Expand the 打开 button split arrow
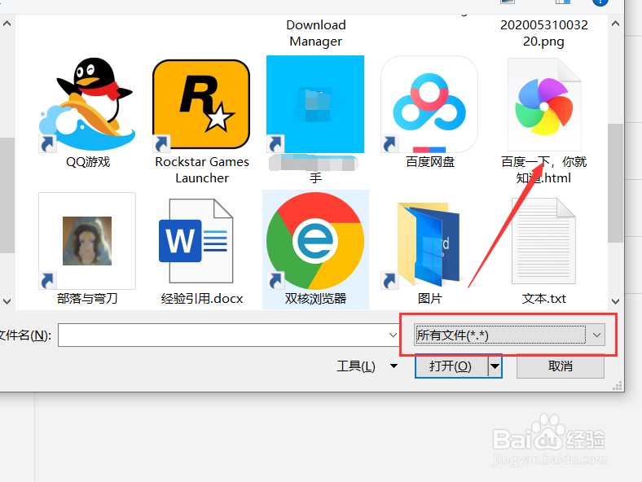The image size is (642, 482). [x=495, y=366]
